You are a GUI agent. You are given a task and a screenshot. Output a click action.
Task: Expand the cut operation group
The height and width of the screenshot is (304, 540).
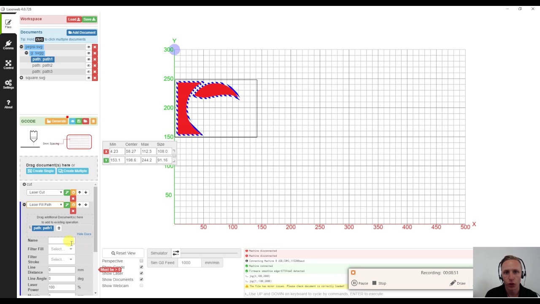[24, 185]
